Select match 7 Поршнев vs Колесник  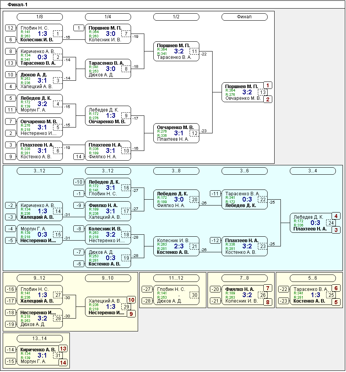tap(108, 34)
